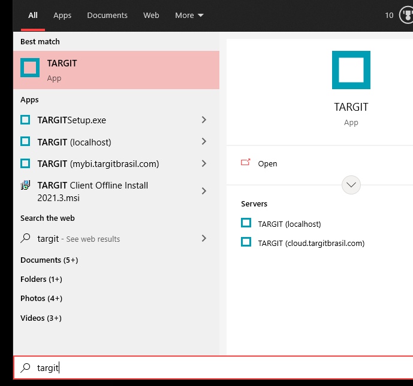This screenshot has height=386, width=413.
Task: Click the search magnifier icon in search box
Action: (25, 367)
